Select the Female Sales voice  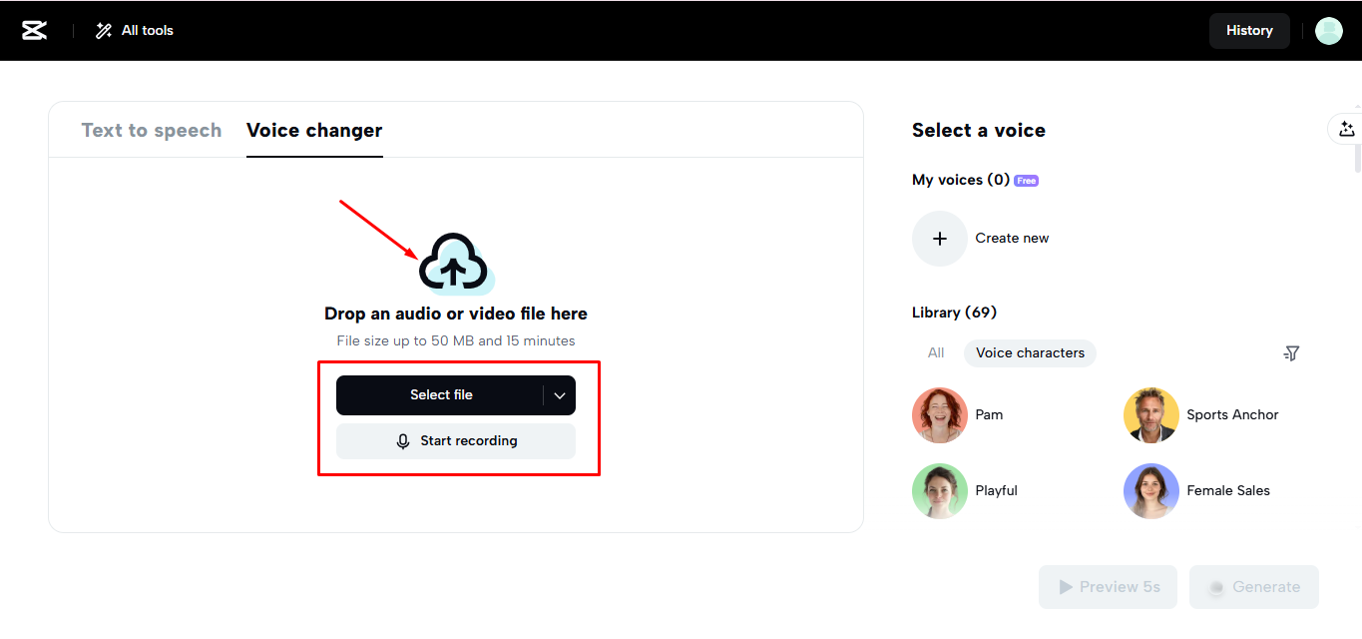(1150, 490)
